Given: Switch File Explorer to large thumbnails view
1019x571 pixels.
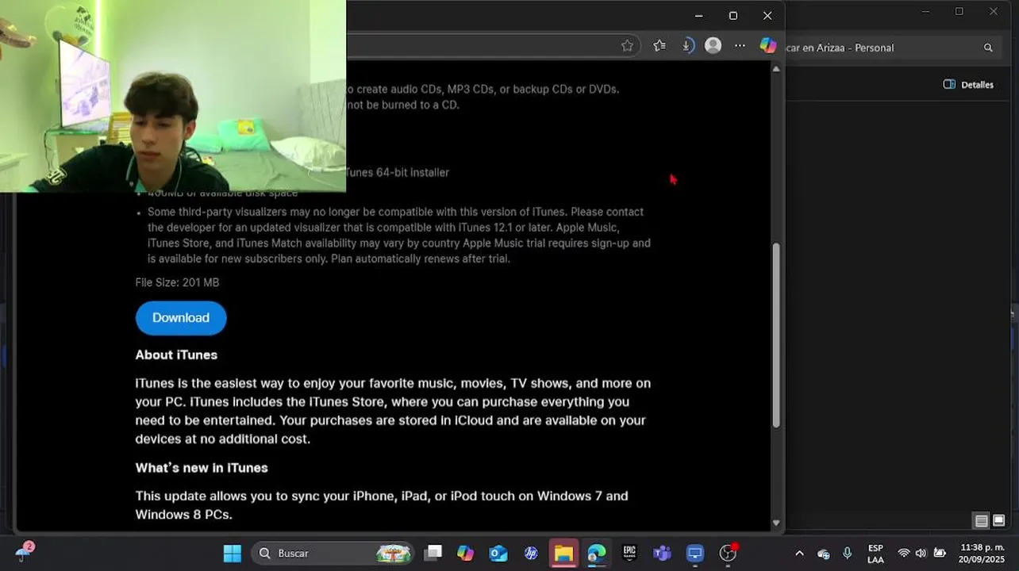Looking at the screenshot, I should tap(998, 521).
